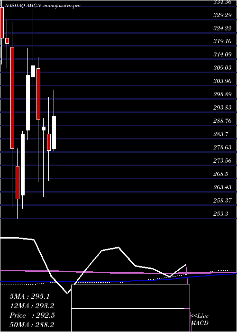Click the 50MA : 288.2 reading
This screenshot has width=237, height=332.
point(32,325)
